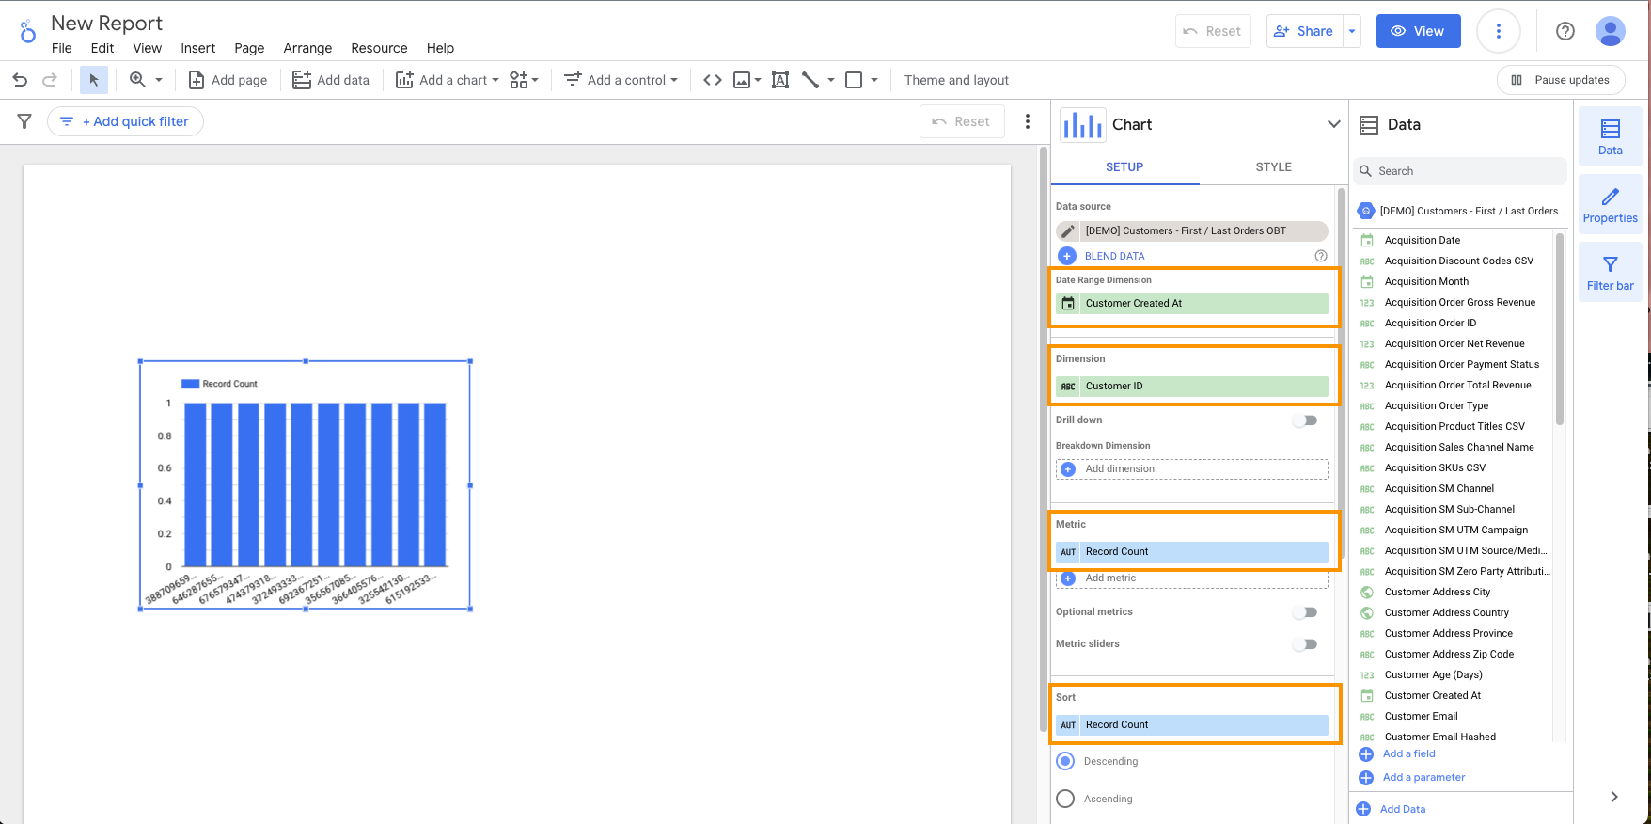Open the Properties side panel button
This screenshot has height=824, width=1651.
(x=1611, y=204)
